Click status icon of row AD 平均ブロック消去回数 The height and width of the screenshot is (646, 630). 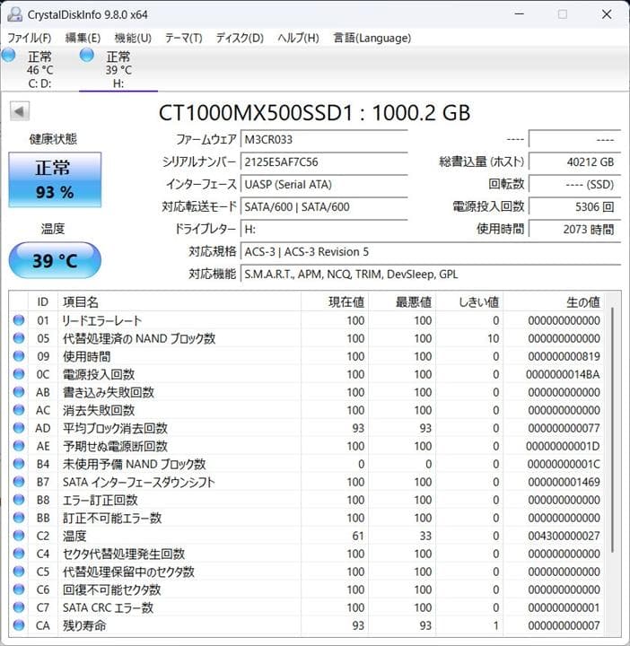[x=19, y=428]
